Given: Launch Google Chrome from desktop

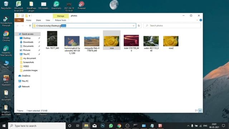Looking at the screenshot, I should pos(6,36).
